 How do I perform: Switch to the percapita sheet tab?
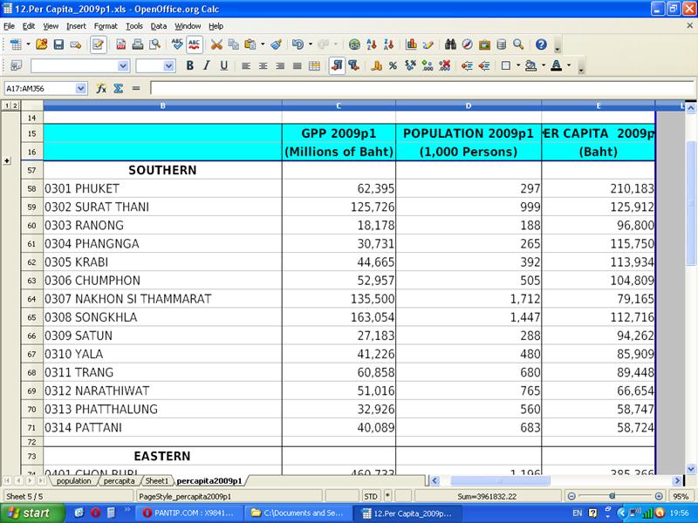pos(119,481)
